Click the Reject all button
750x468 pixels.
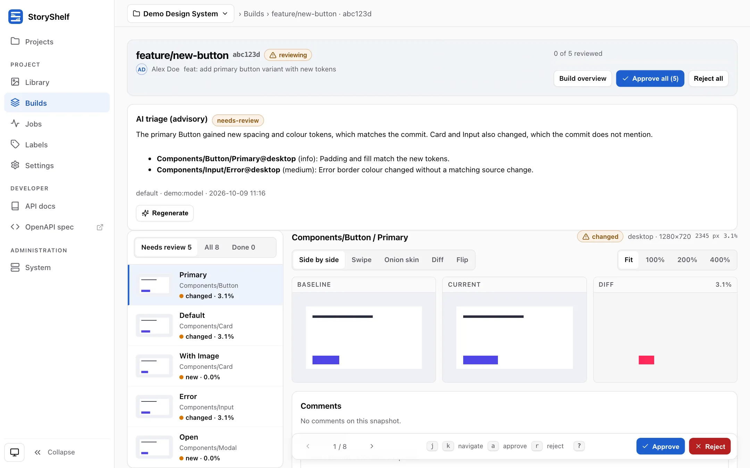coord(708,78)
